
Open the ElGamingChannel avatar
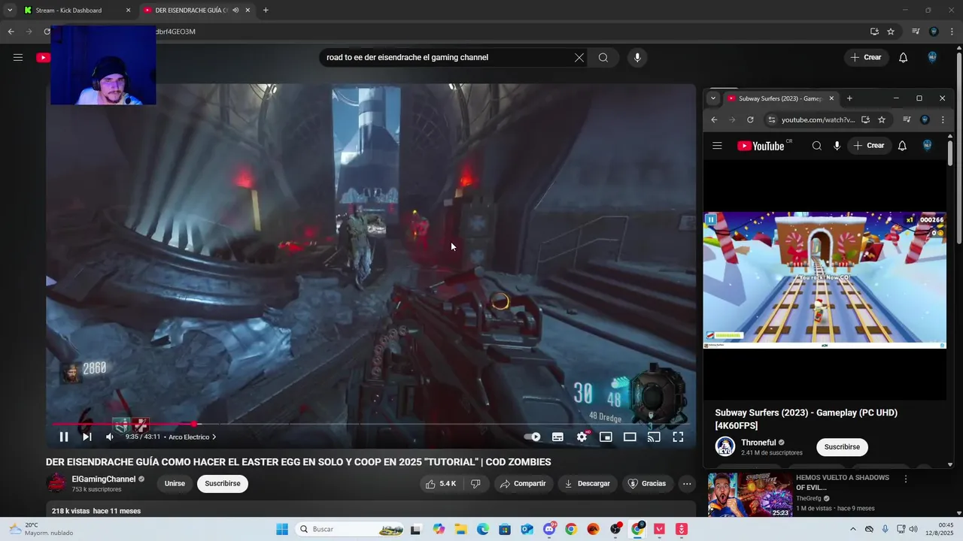point(56,483)
